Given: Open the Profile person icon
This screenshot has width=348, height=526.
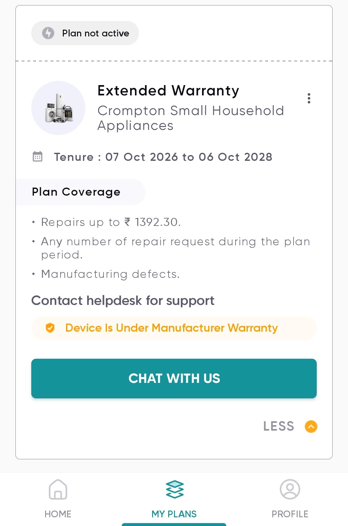Looking at the screenshot, I should (x=290, y=489).
